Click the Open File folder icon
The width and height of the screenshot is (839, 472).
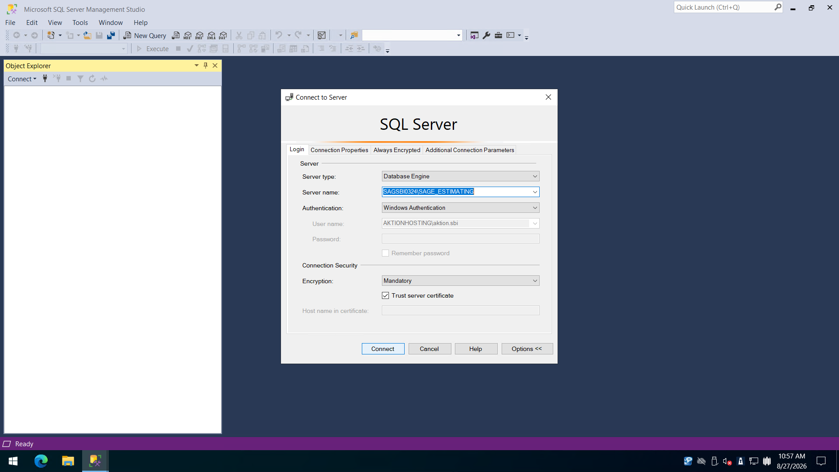87,35
